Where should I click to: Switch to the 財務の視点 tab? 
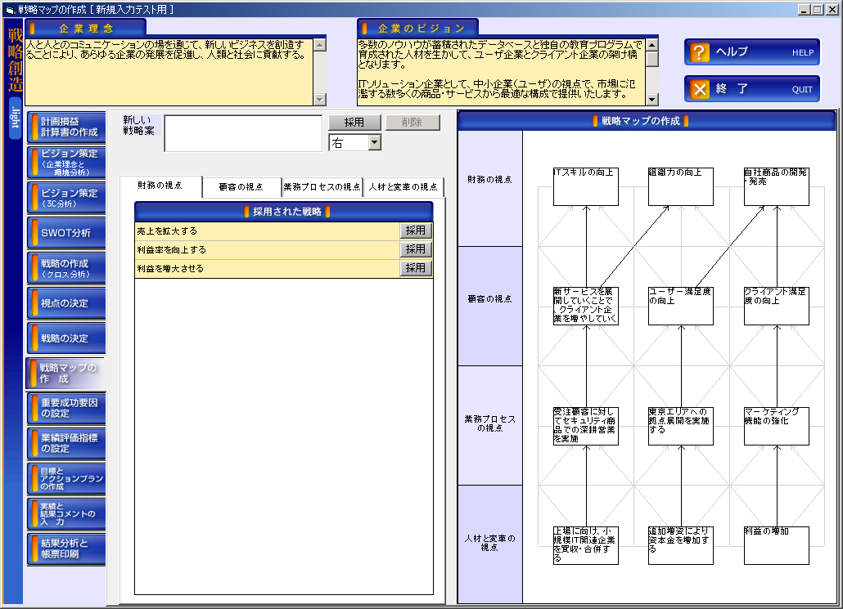(160, 186)
